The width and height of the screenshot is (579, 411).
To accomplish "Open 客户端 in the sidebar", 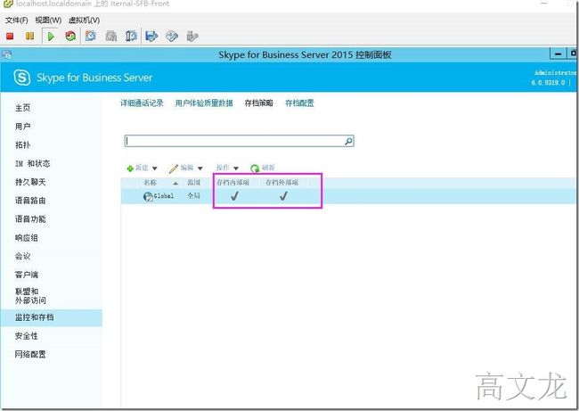I will tap(26, 275).
